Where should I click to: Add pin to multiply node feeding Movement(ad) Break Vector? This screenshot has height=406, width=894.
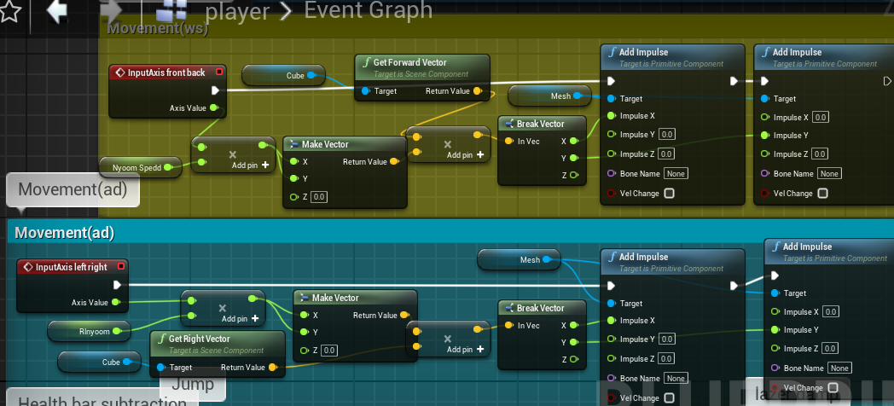pyautogui.click(x=466, y=349)
